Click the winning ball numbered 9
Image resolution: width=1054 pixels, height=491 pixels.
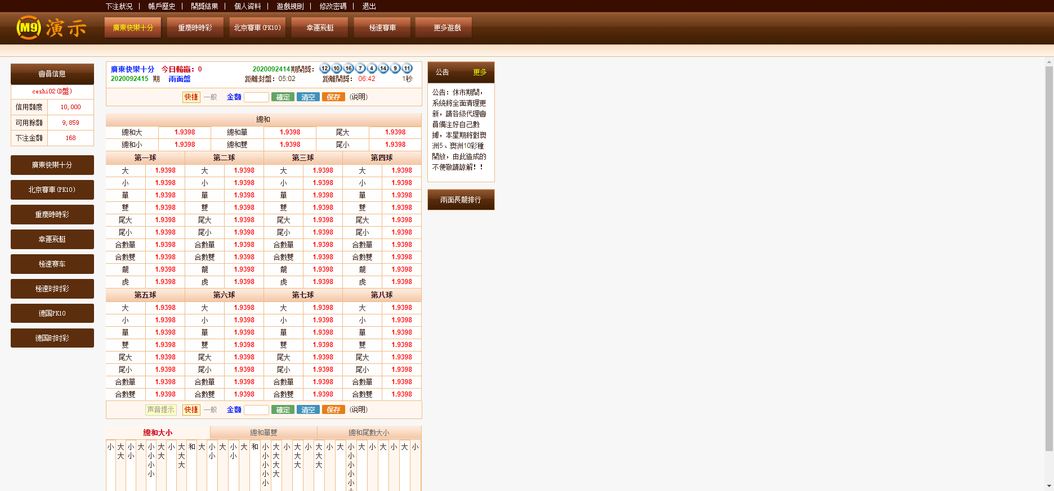click(x=395, y=69)
